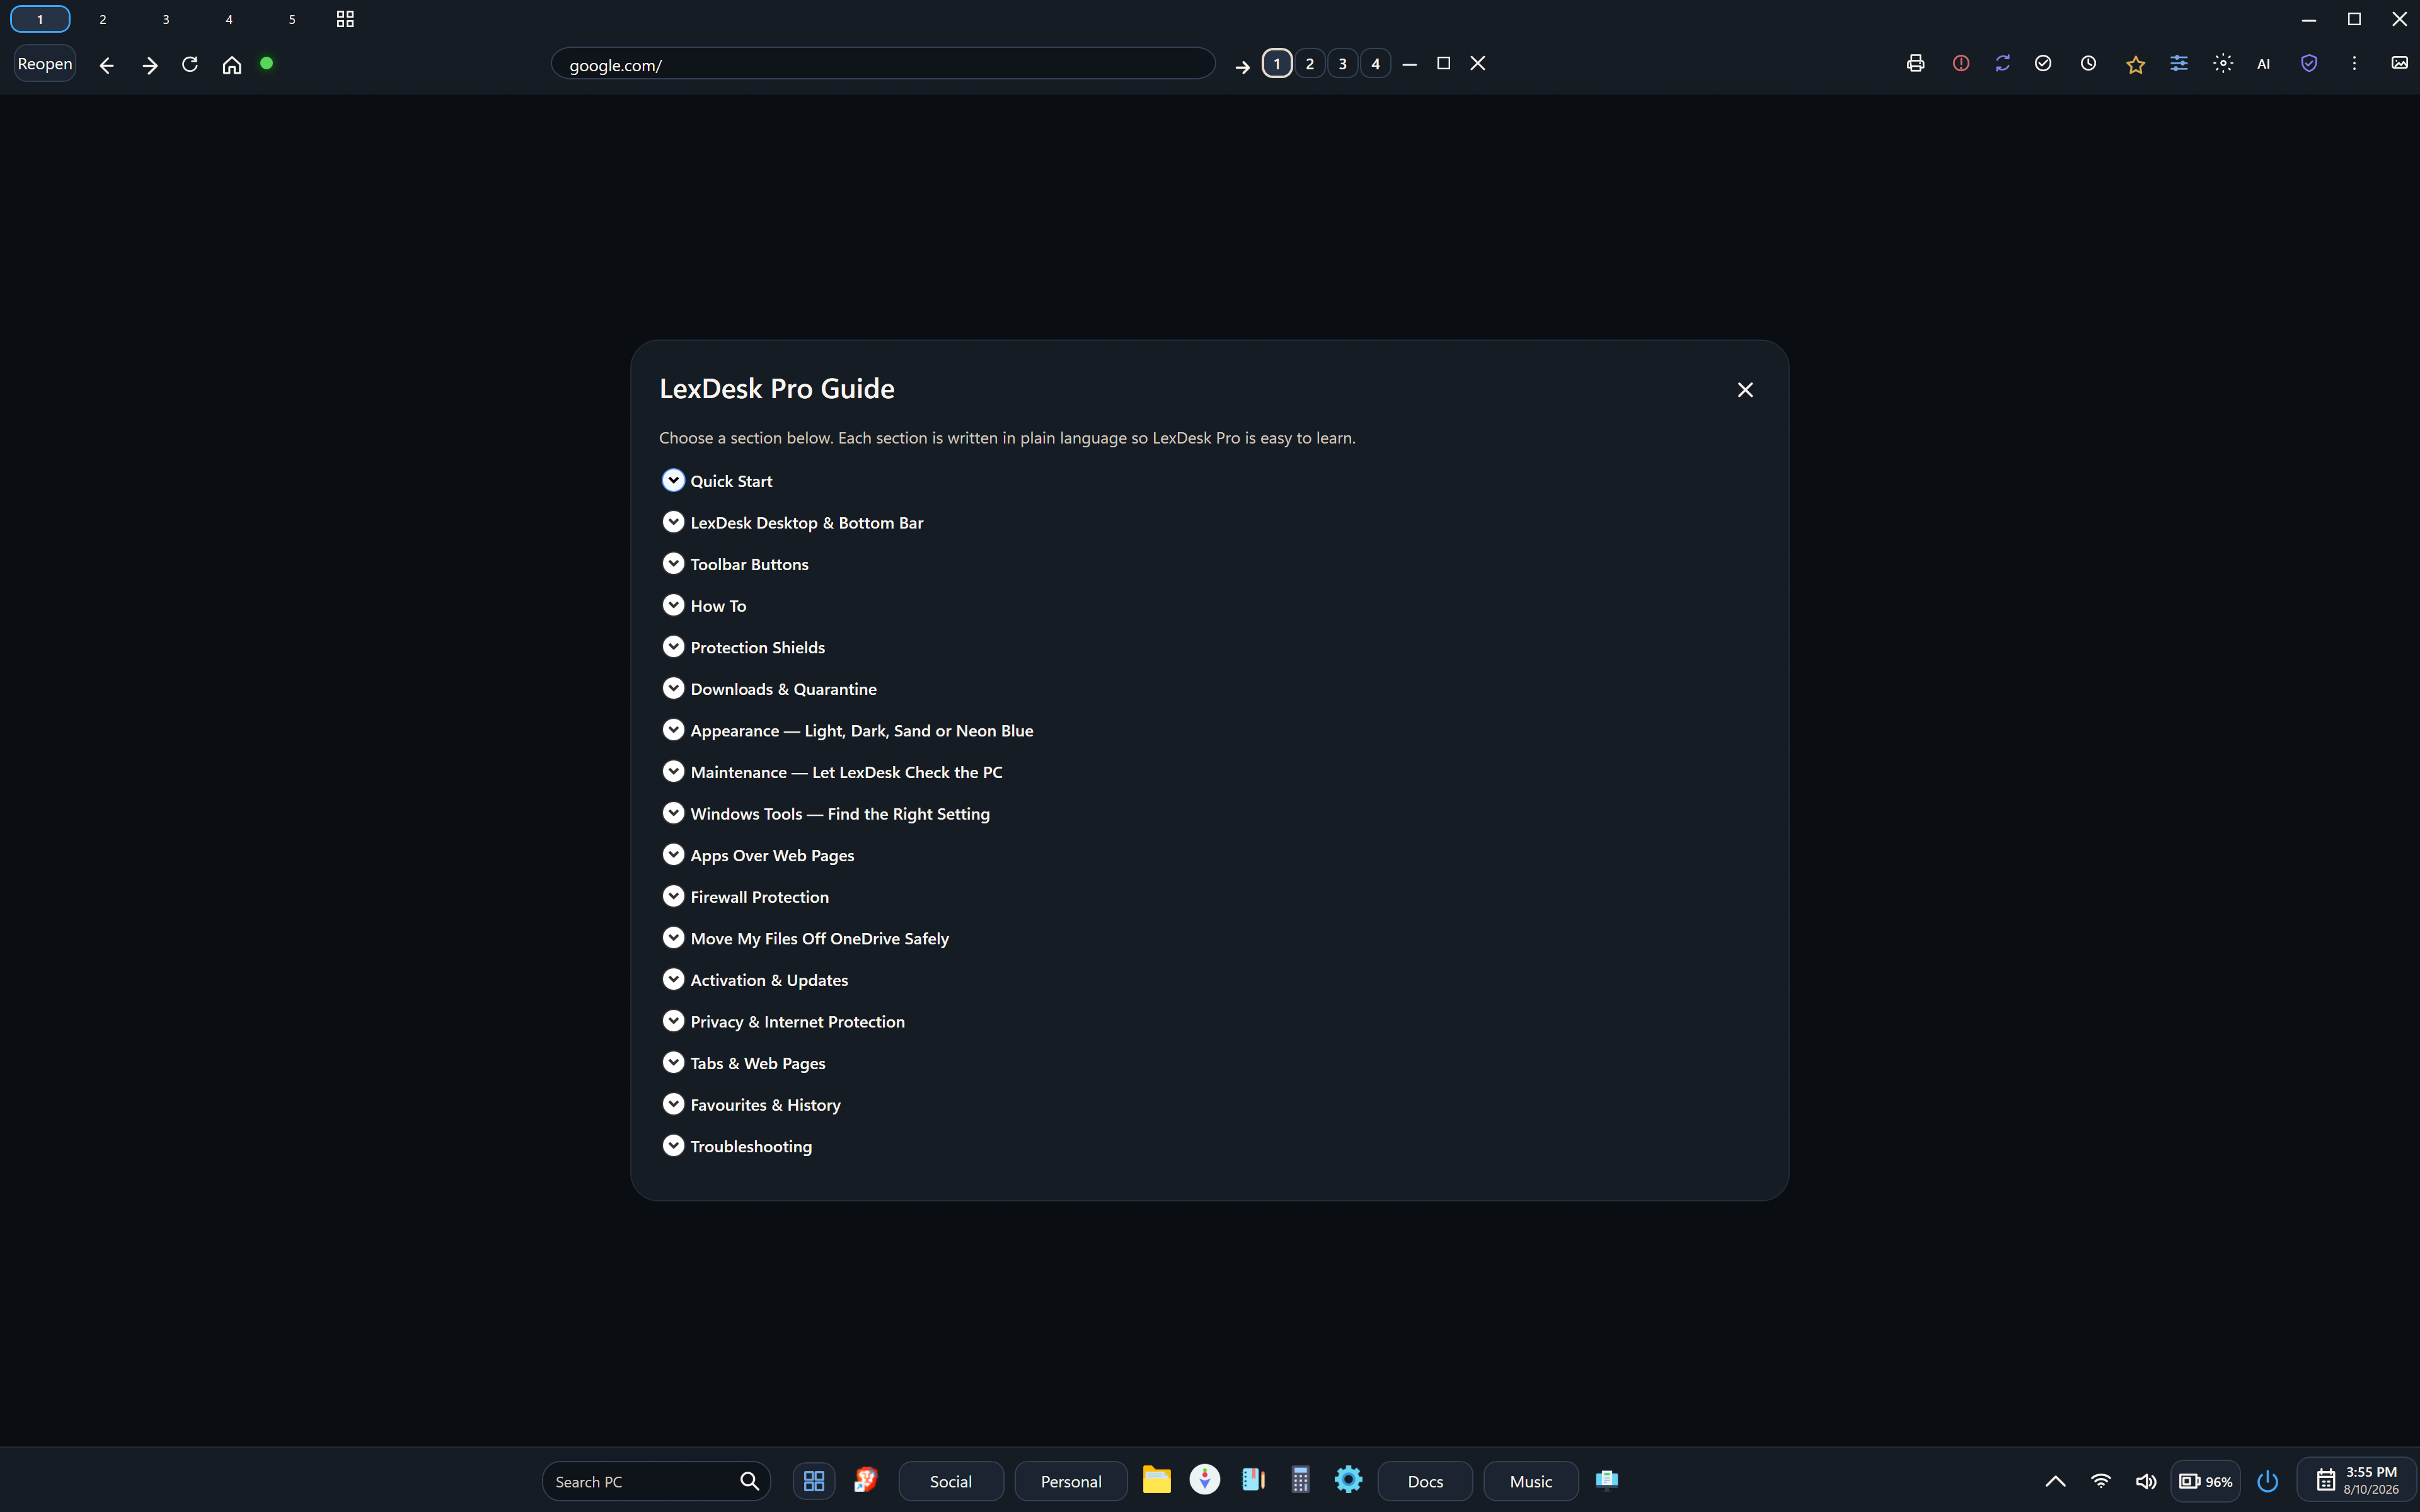Select pane button 3 beside address bar
Viewport: 2420px width, 1512px height.
click(x=1342, y=64)
